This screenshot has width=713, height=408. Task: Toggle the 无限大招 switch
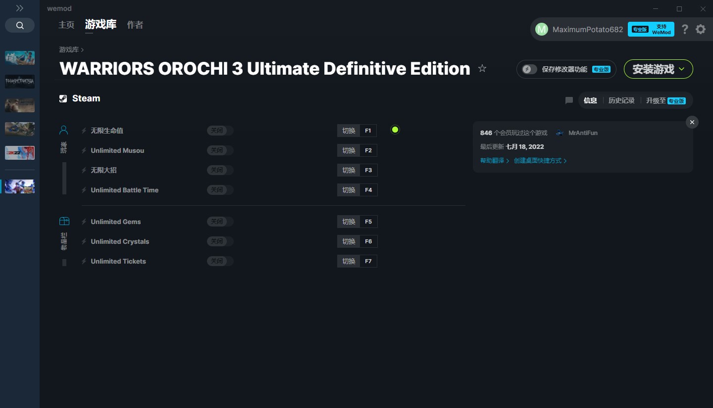point(220,170)
